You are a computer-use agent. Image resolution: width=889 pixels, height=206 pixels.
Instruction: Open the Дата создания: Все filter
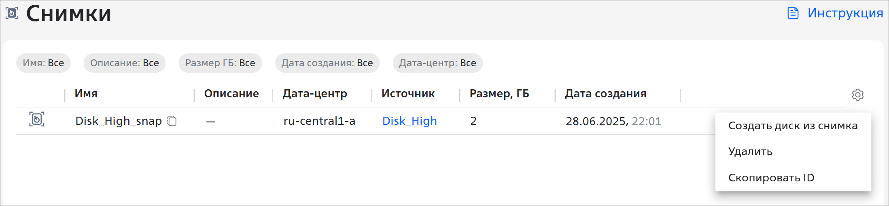(327, 63)
